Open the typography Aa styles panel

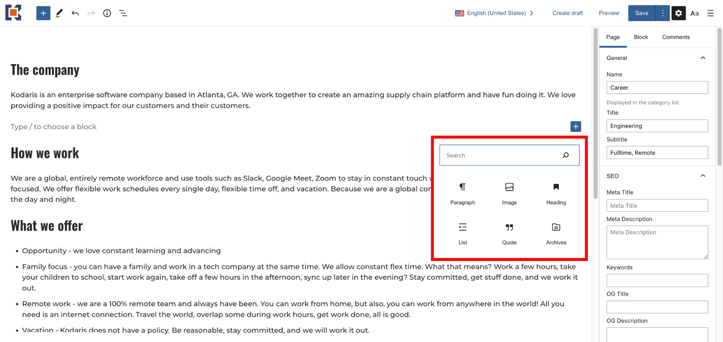click(x=694, y=13)
